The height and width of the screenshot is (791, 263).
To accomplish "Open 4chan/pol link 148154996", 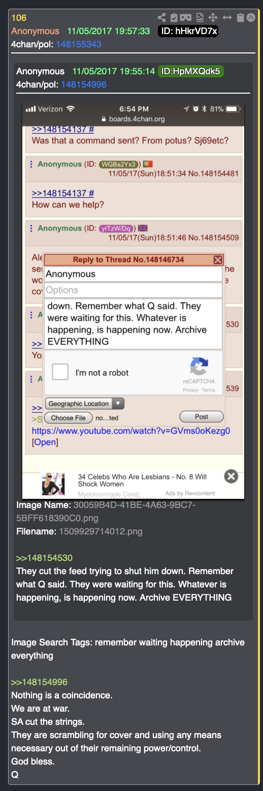I will [84, 84].
